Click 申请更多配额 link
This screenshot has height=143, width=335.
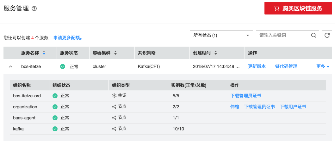(x=68, y=38)
